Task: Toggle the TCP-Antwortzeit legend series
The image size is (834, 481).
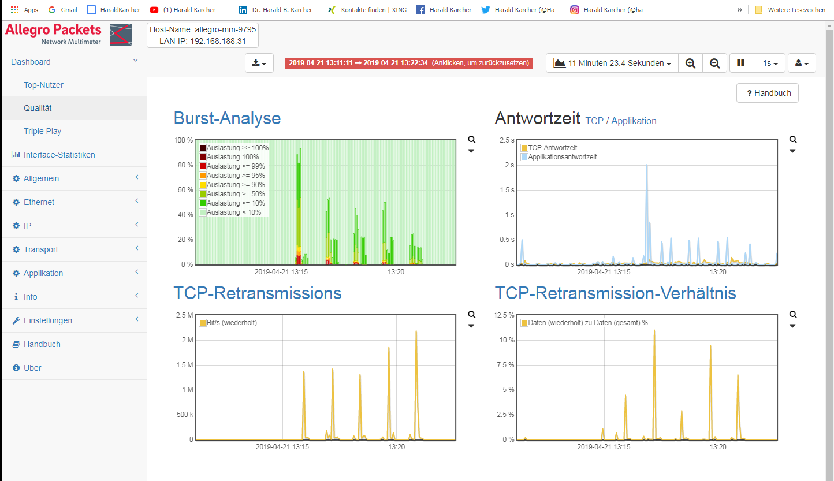Action: [x=524, y=148]
